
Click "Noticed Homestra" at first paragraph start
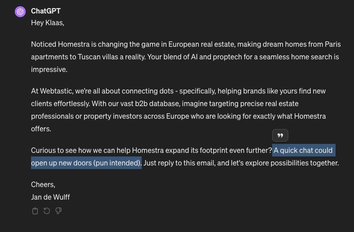[x=60, y=44]
